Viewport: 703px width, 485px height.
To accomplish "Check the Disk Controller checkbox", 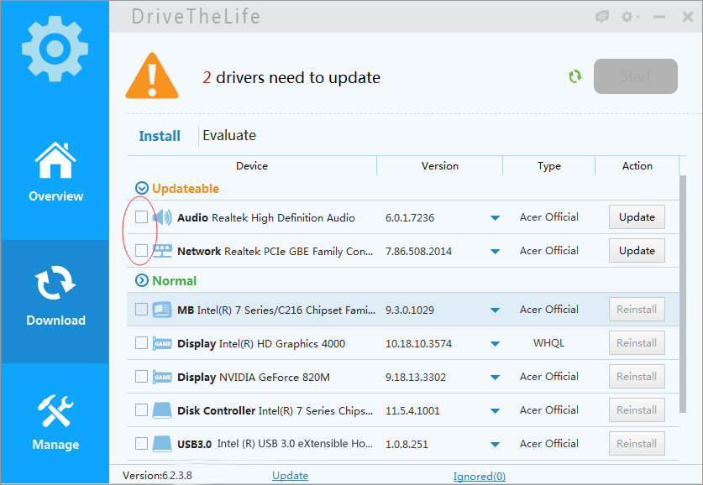I will (141, 409).
